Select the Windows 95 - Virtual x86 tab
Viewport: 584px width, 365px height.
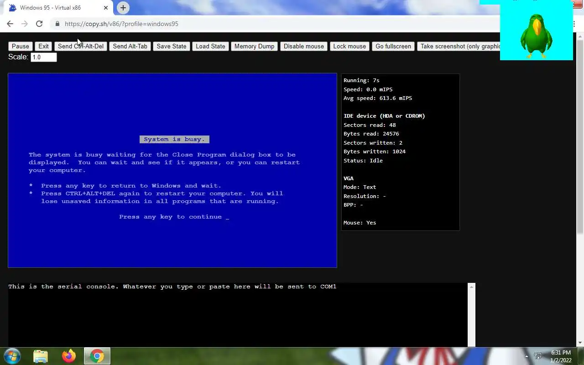(57, 8)
